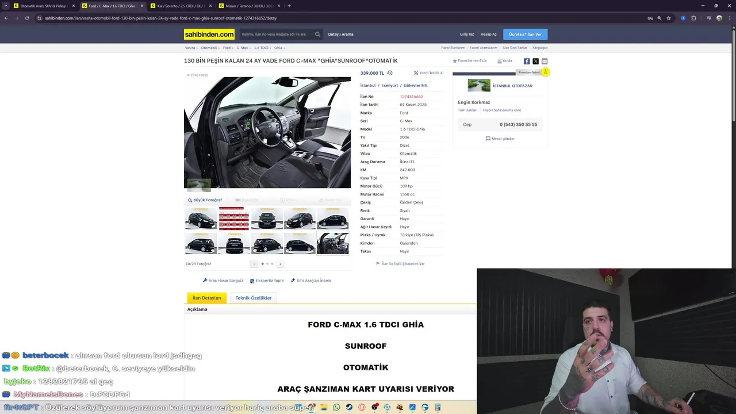
Task: Reload the page
Action: pos(26,18)
